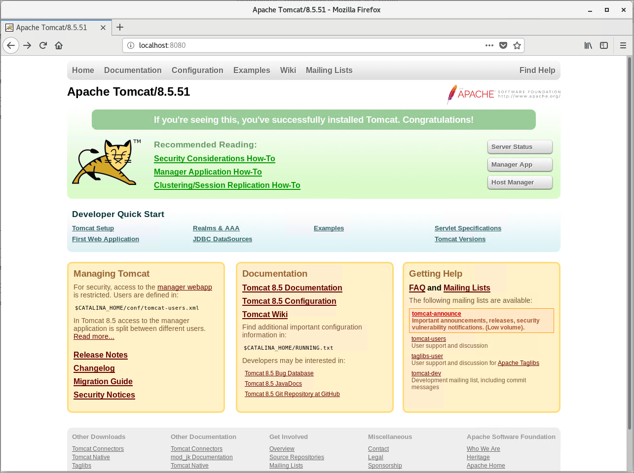Open Mailing Lists in navigation bar
The width and height of the screenshot is (634, 473).
(x=329, y=71)
